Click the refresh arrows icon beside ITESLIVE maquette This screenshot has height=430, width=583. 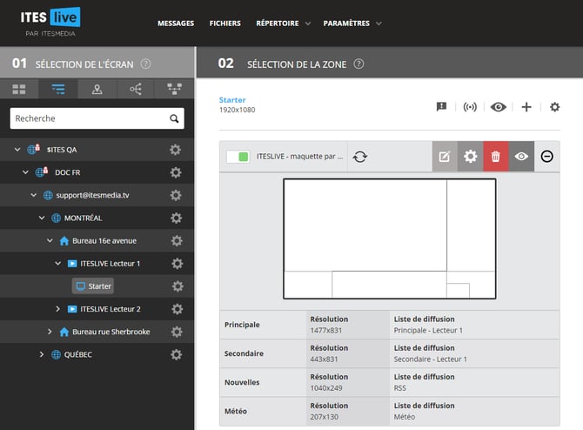[360, 157]
